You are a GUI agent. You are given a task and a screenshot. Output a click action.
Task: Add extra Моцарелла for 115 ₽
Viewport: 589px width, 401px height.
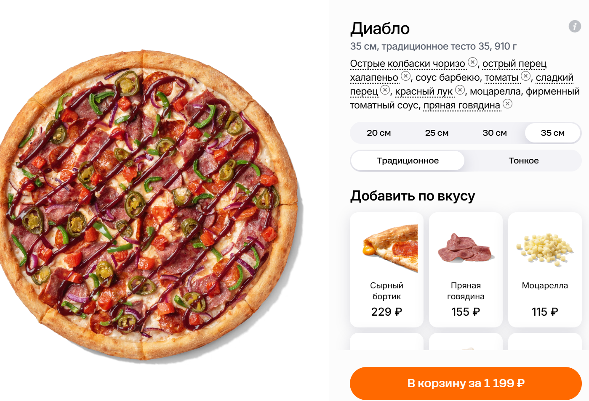tap(545, 270)
